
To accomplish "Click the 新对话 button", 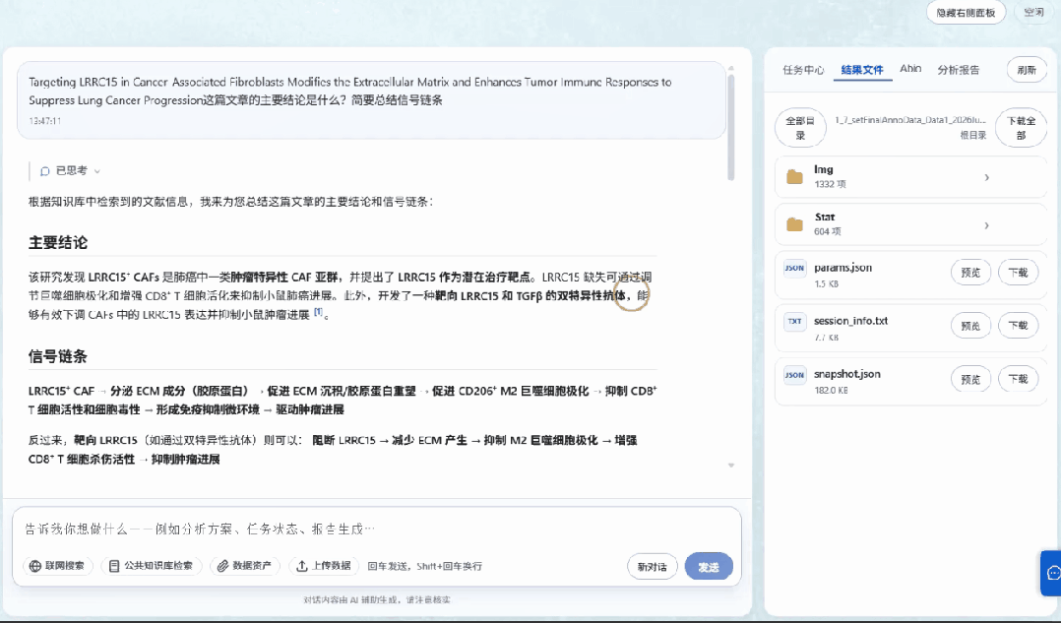I will (652, 567).
